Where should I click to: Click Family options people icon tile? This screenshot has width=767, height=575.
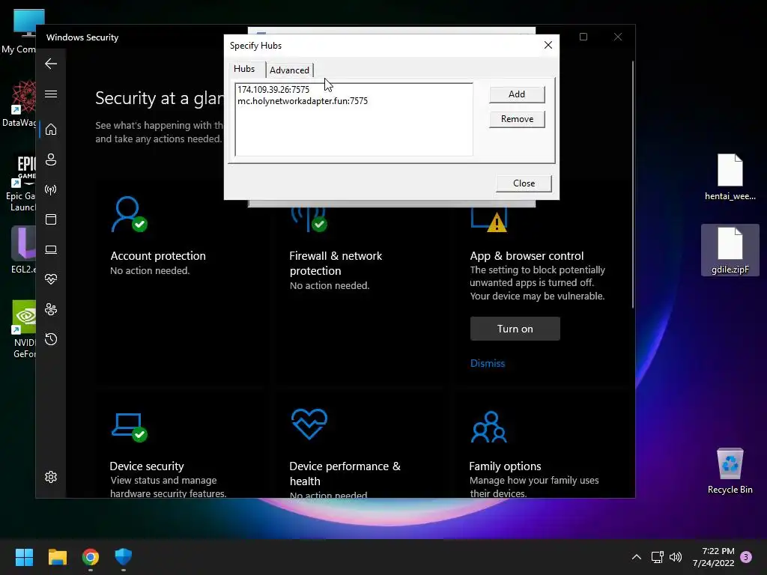(x=488, y=427)
